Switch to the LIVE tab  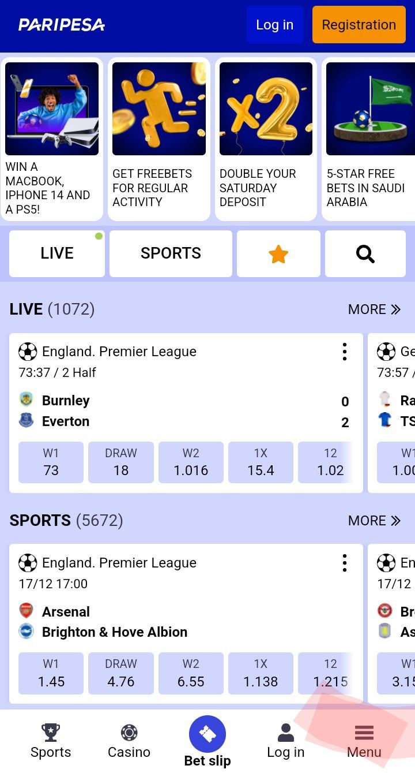click(57, 254)
